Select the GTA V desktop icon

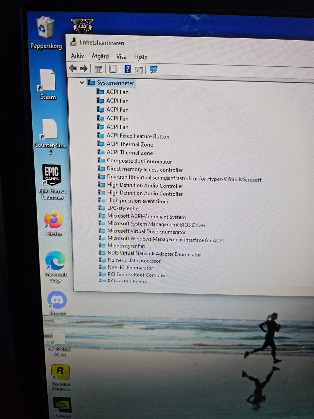[82, 26]
